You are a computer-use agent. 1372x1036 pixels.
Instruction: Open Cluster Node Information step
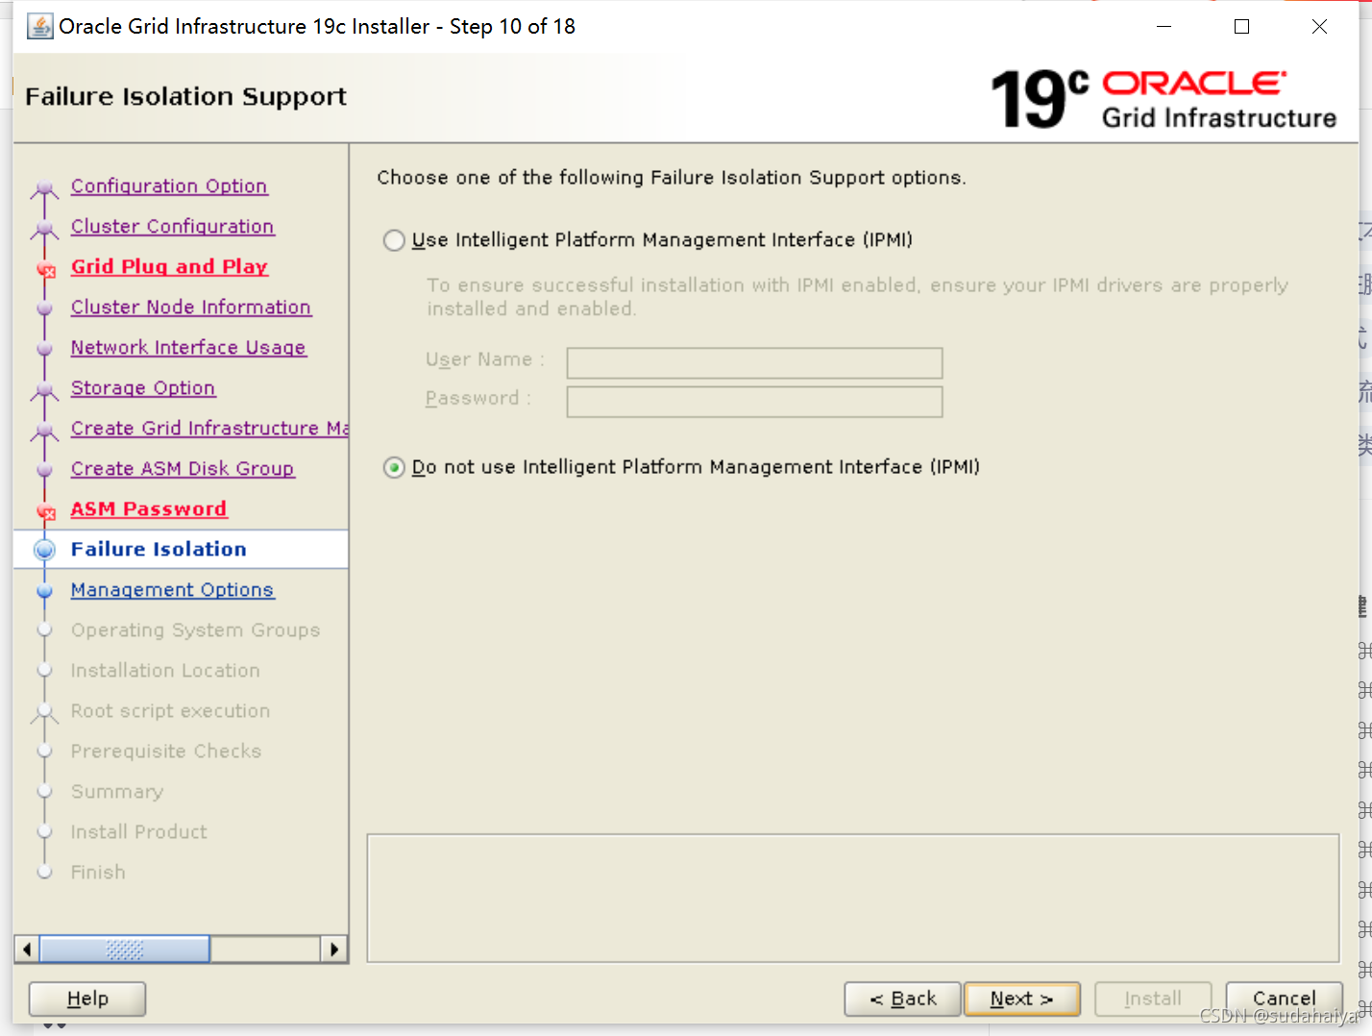tap(191, 308)
